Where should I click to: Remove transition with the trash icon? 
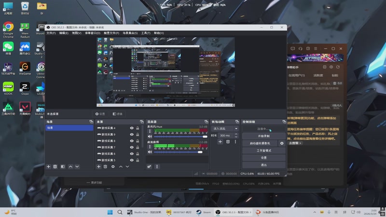[x=228, y=141]
